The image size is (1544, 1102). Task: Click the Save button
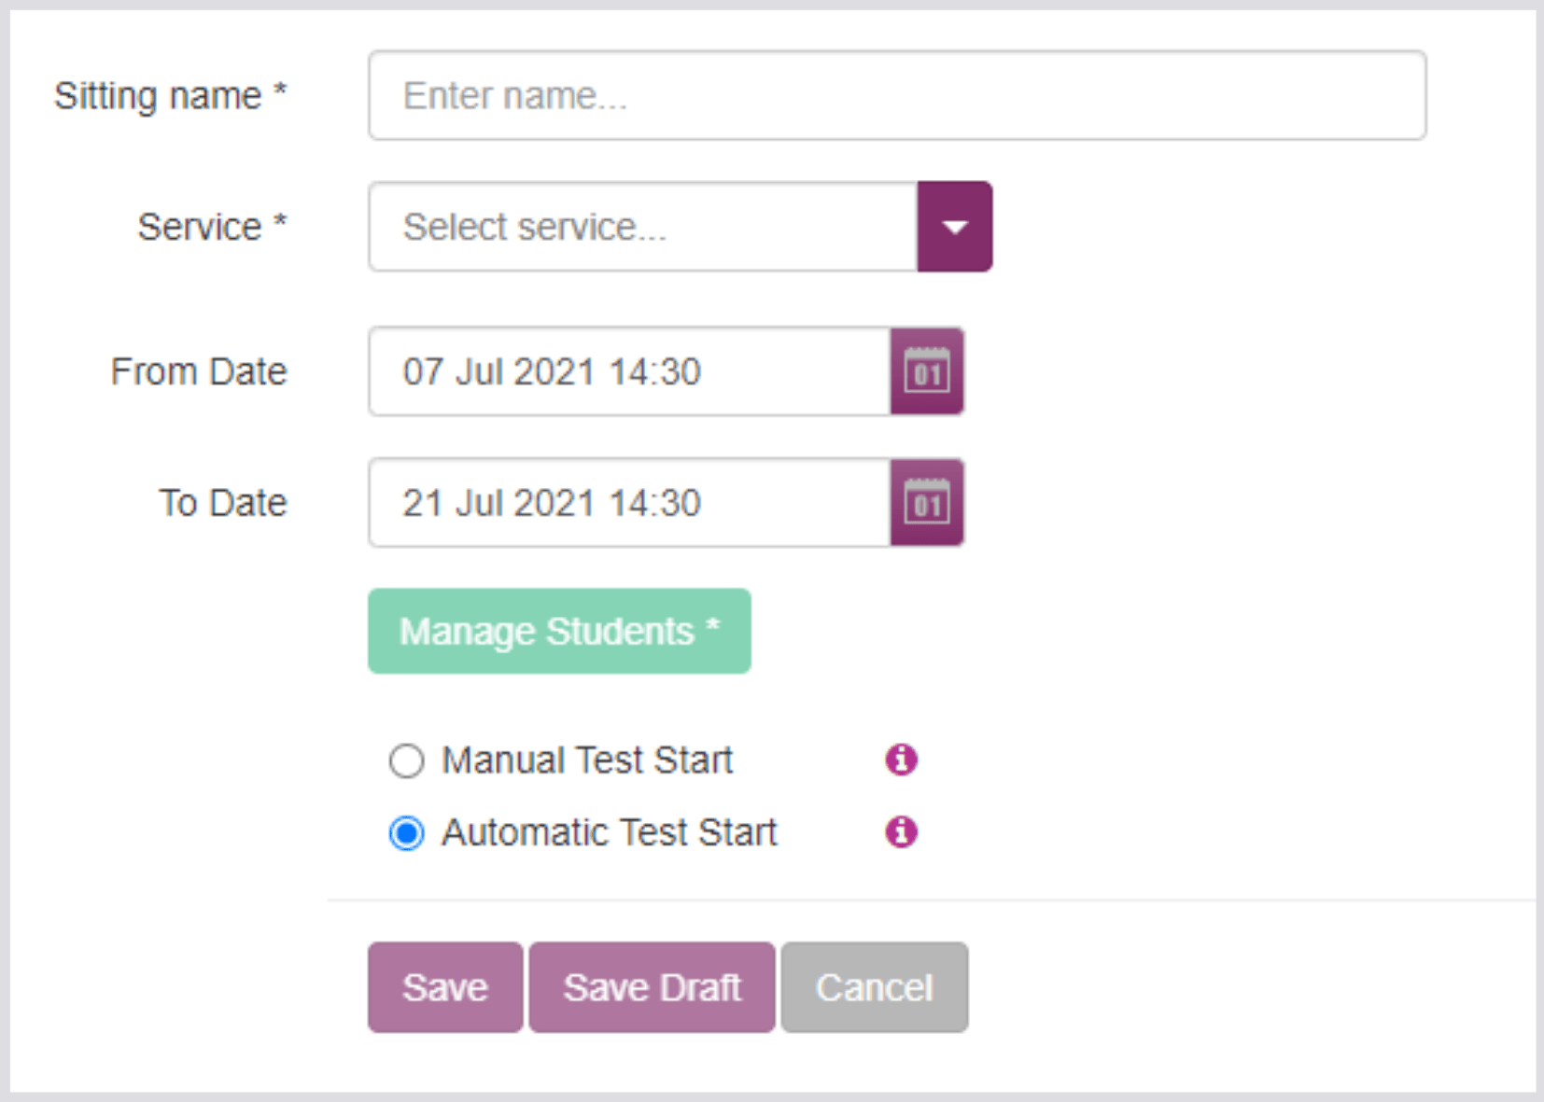[445, 987]
